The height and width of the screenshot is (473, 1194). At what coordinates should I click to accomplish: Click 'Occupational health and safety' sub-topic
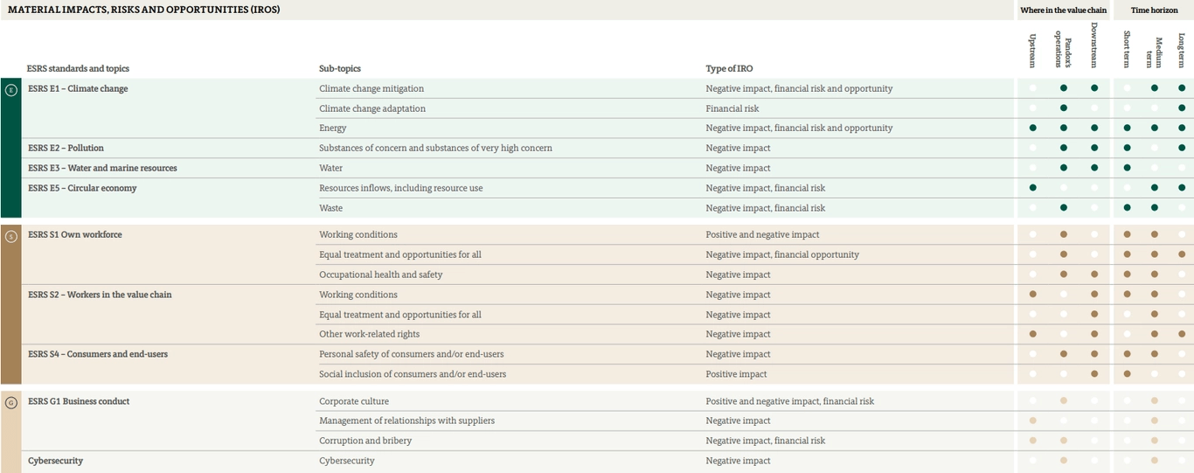381,275
